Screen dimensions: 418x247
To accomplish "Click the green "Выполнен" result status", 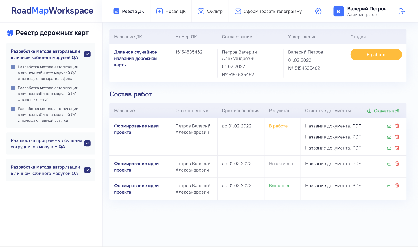I will point(280,185).
